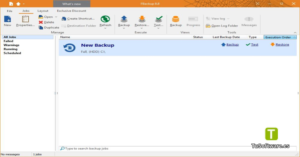Open the quick access toolbar dropdown

(24, 4)
